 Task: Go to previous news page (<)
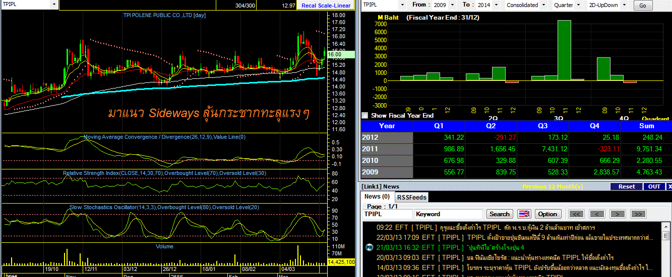pos(597,214)
